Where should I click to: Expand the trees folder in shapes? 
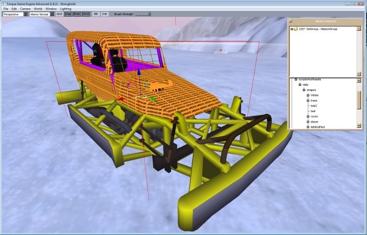click(308, 101)
